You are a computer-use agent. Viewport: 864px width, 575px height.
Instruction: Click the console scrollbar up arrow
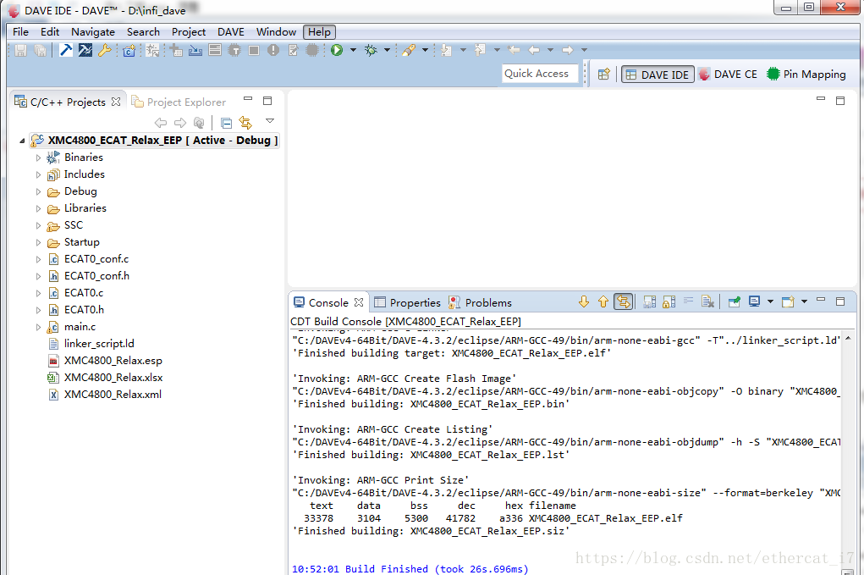(x=847, y=338)
